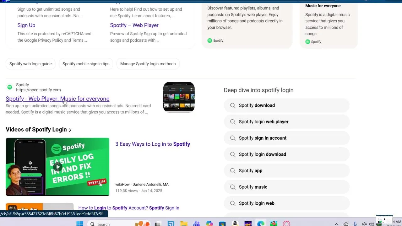Viewport: 402px width, 226px height.
Task: Launch Microsoft Teams from the taskbar
Action: coord(197,223)
